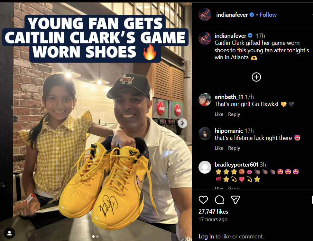This screenshot has height=241, width=313.
Task: Show tagged people icon on the photo
Action: click(x=9, y=233)
